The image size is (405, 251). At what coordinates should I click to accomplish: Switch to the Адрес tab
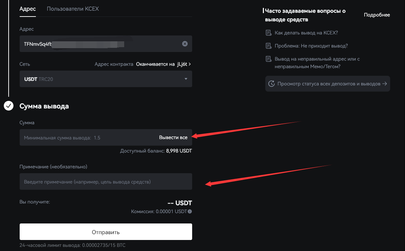tap(28, 9)
